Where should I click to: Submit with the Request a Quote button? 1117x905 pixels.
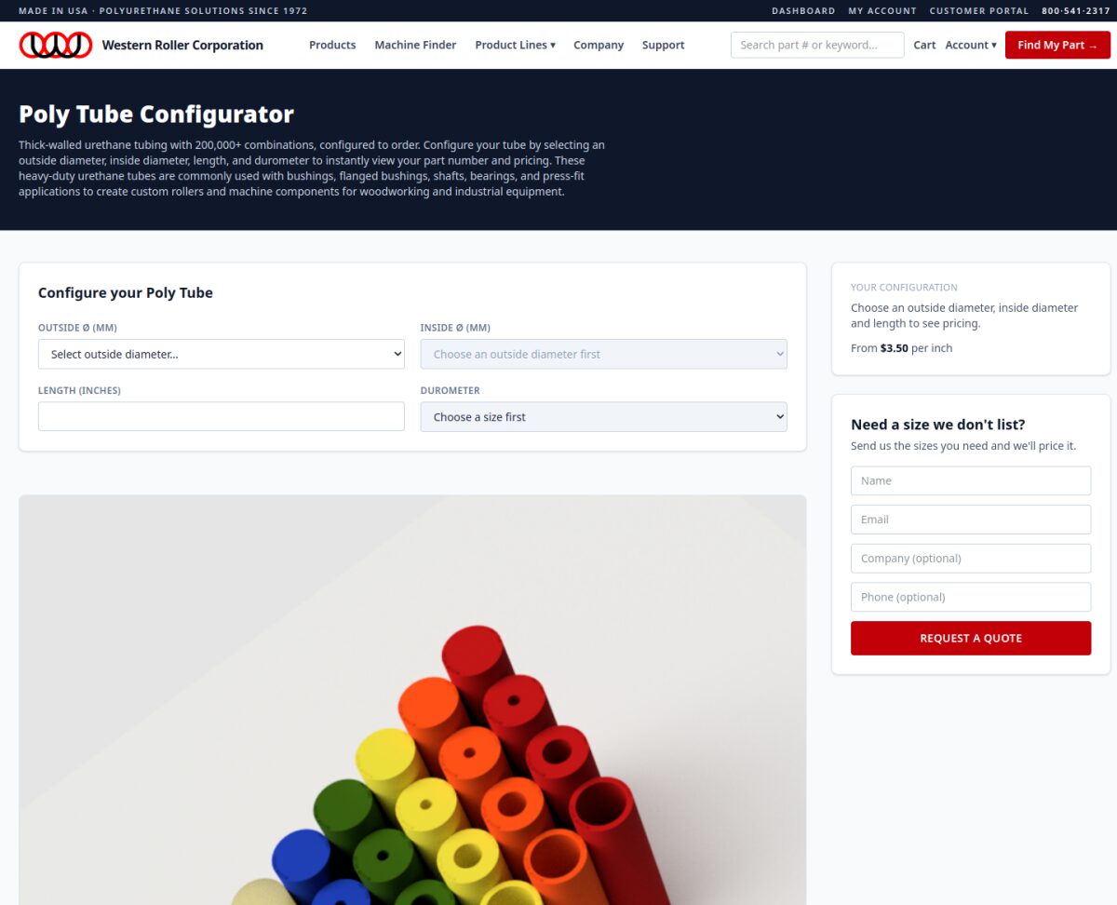pos(971,638)
